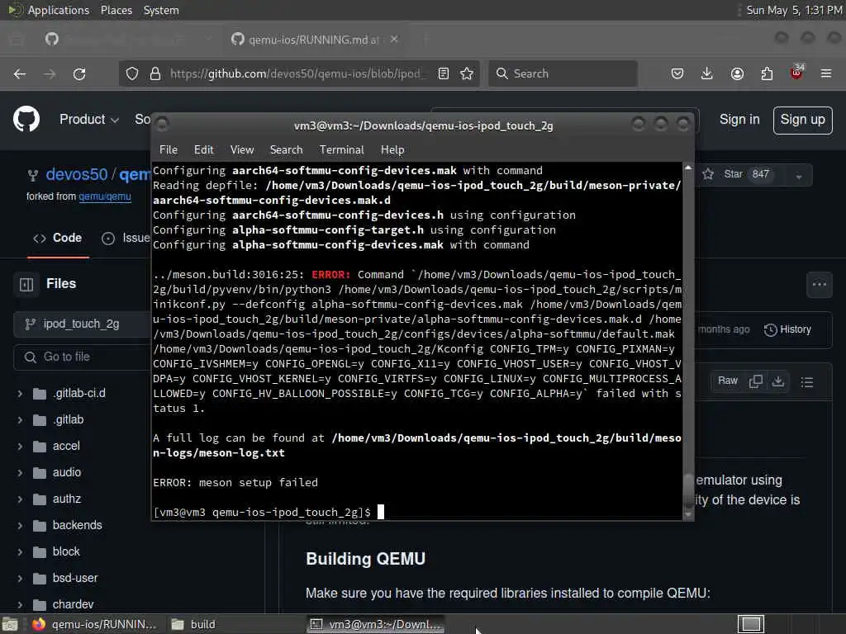The height and width of the screenshot is (634, 846).
Task: Expand the .gitlab folder
Action: [20, 420]
